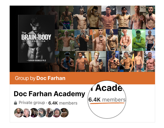Viewport: 164px width, 128px height.
Task: Click the green Hulk-colored man photo
Action: (139, 40)
